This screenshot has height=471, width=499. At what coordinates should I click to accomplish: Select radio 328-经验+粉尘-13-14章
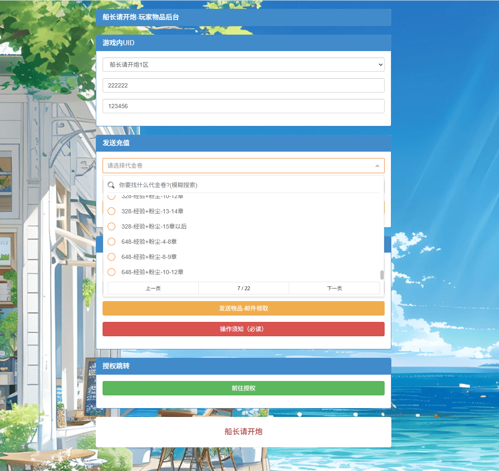tap(111, 211)
